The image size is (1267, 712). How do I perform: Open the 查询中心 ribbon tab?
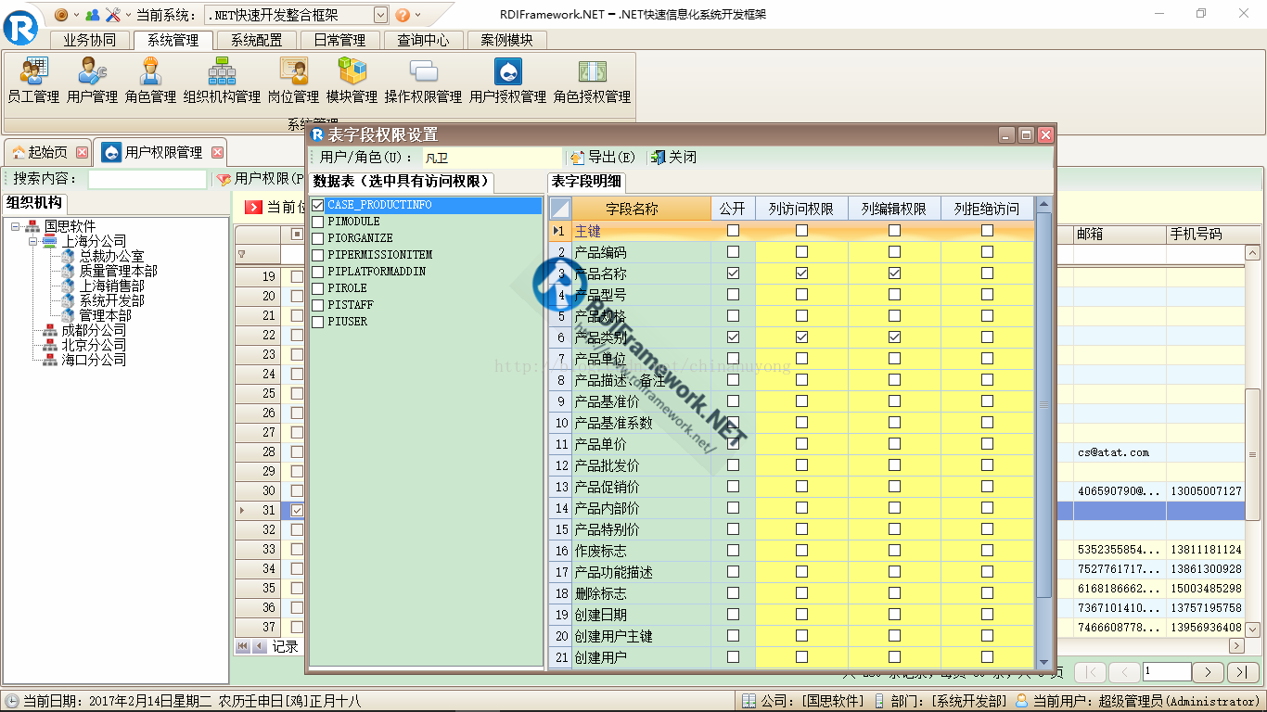pyautogui.click(x=424, y=40)
